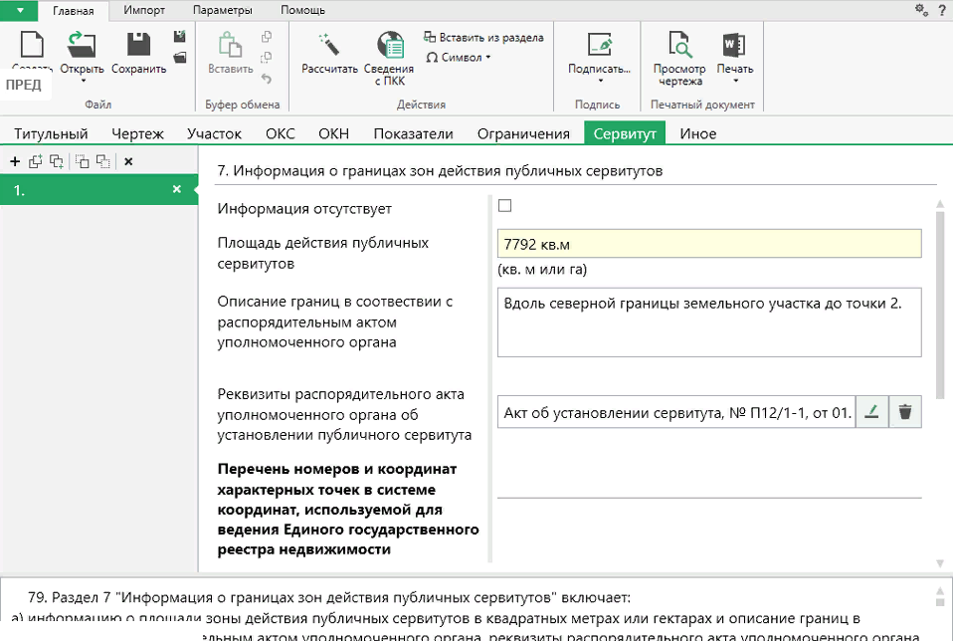The image size is (953, 641).
Task: Expand the Подписать dropdown
Action: (599, 82)
